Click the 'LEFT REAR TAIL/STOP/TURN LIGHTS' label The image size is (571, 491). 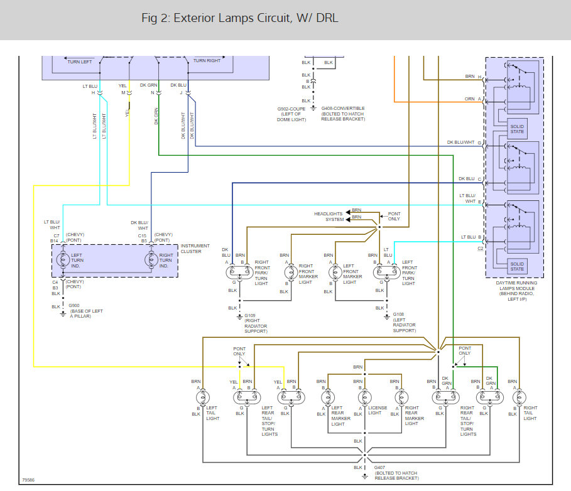click(x=269, y=421)
